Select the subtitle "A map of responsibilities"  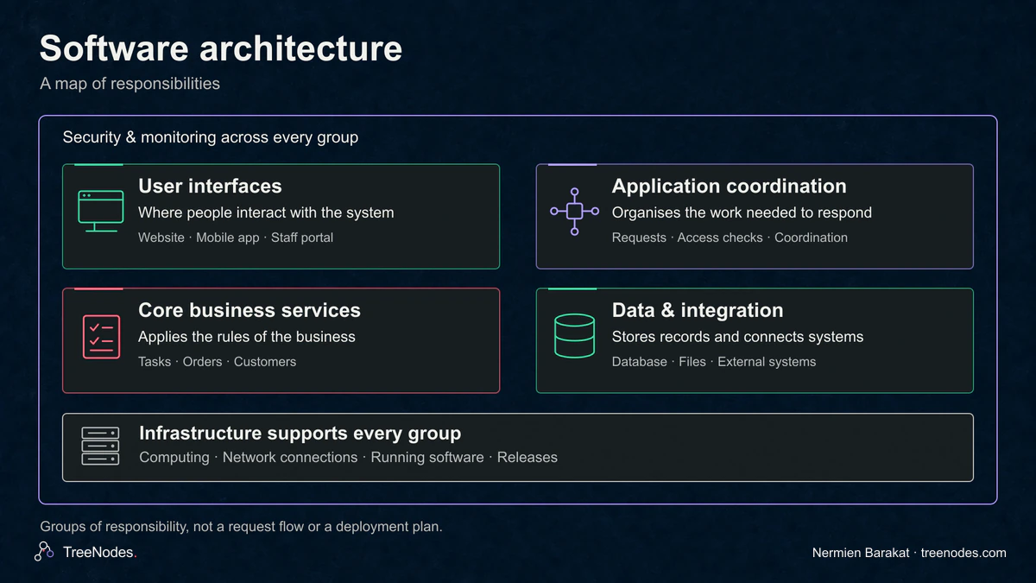pos(129,84)
